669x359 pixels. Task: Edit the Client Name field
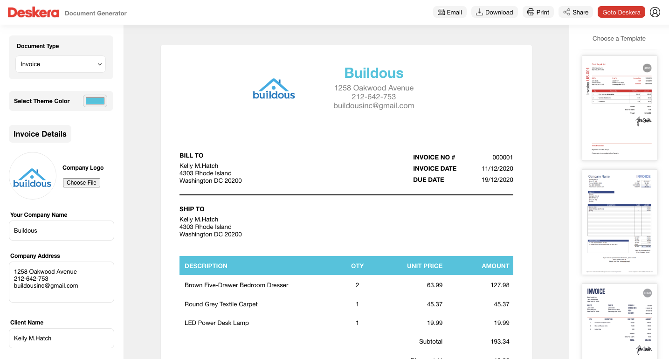(62, 338)
